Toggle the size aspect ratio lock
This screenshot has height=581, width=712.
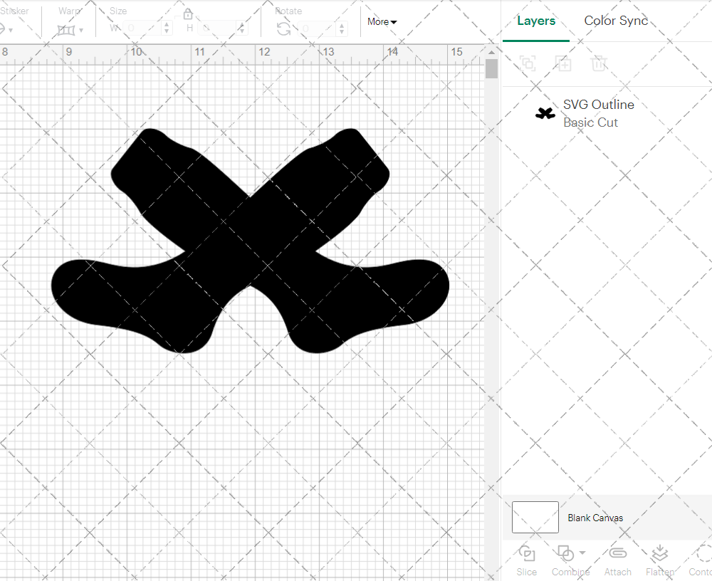[x=188, y=15]
